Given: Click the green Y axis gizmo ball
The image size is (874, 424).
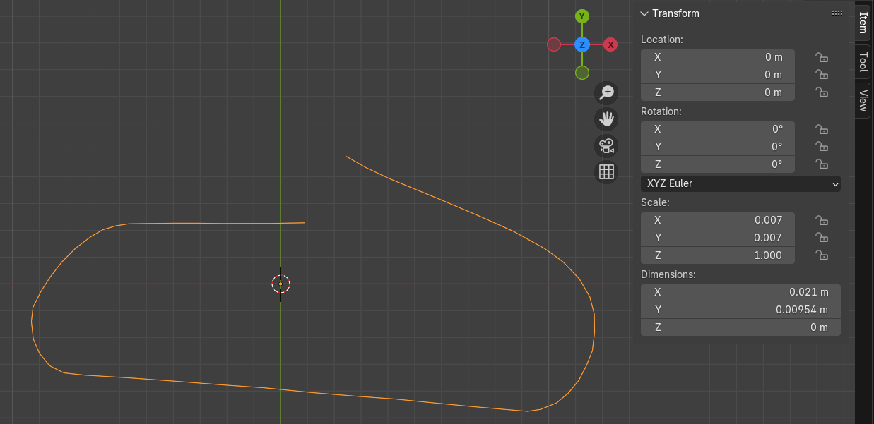Looking at the screenshot, I should pyautogui.click(x=581, y=16).
